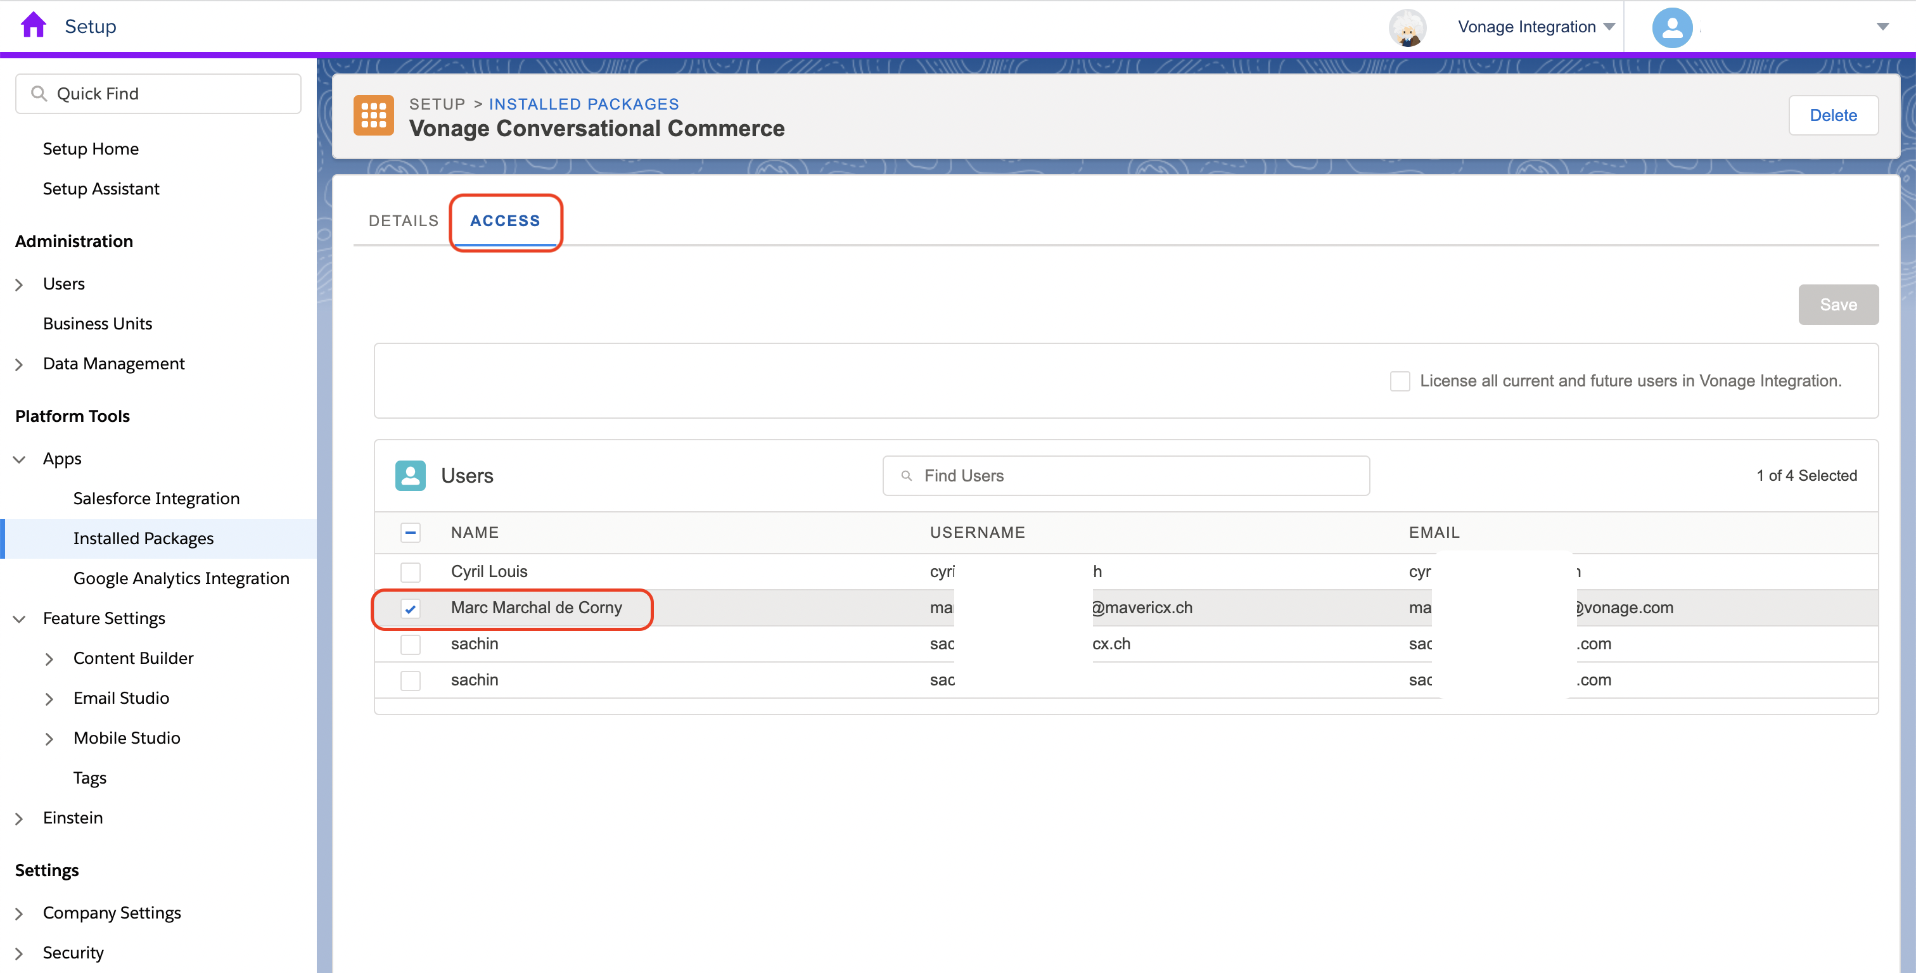Open Salesforce Integration under Apps

pos(156,499)
